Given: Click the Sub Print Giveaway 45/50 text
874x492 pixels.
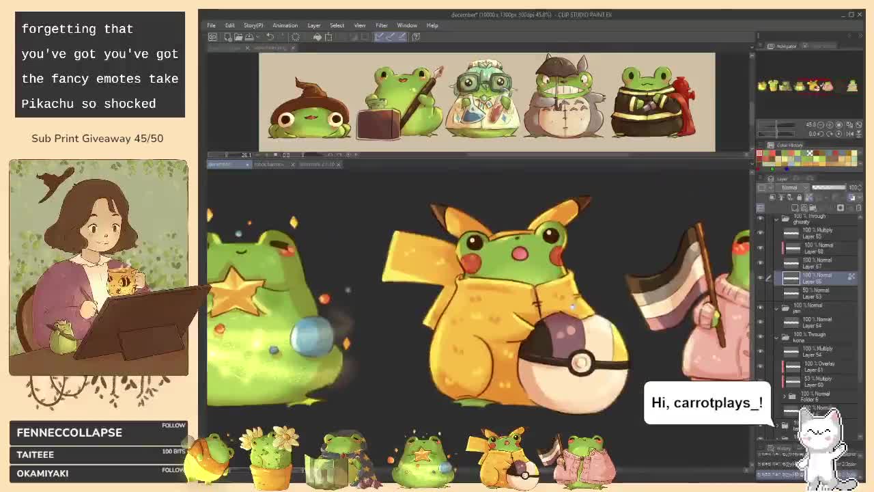Looking at the screenshot, I should tap(97, 138).
